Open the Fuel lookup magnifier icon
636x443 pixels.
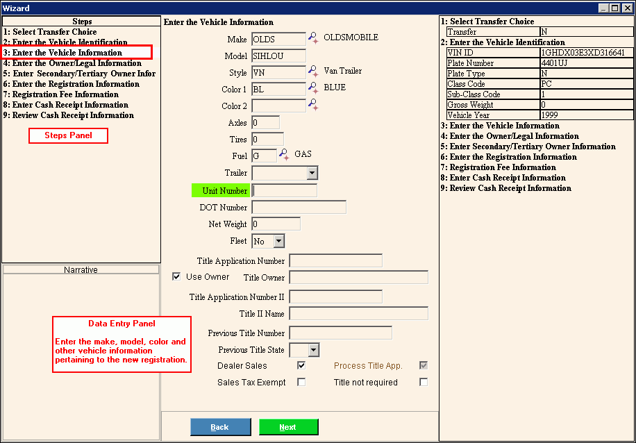click(x=284, y=155)
